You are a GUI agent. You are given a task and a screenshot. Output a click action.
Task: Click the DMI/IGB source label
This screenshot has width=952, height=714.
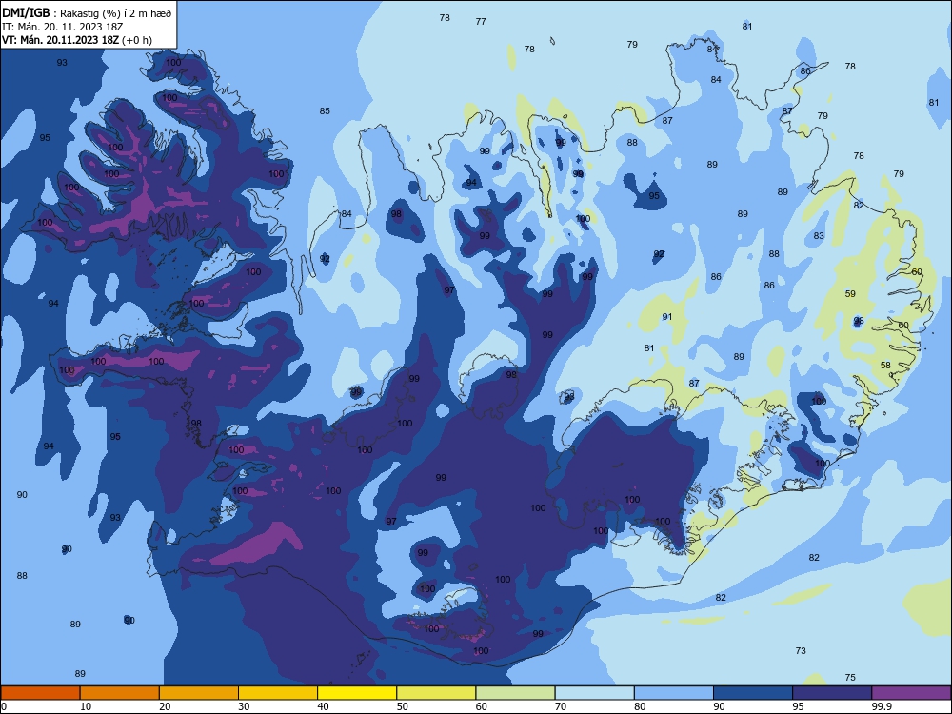click(x=26, y=12)
